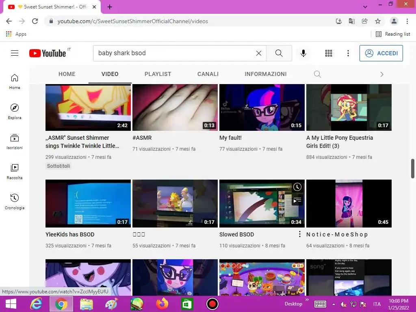Image resolution: width=416 pixels, height=312 pixels.
Task: Launch Firefox from taskbar
Action: point(162,304)
